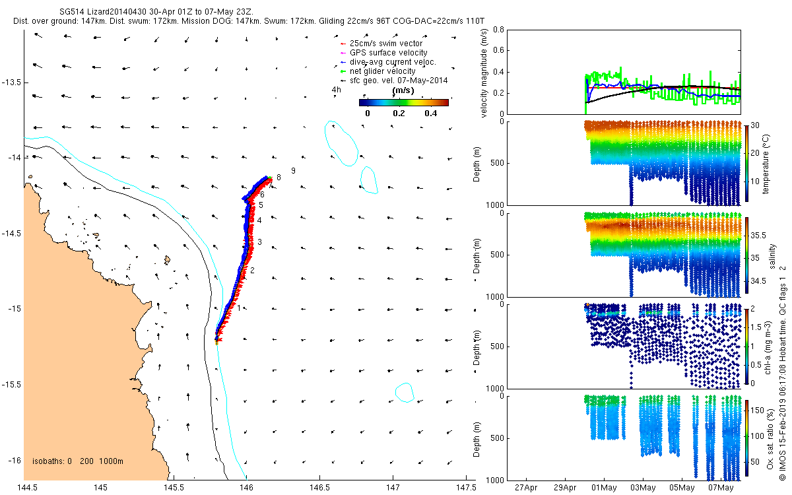Click the velocity (m/s) colorbar in map legend

click(404, 102)
